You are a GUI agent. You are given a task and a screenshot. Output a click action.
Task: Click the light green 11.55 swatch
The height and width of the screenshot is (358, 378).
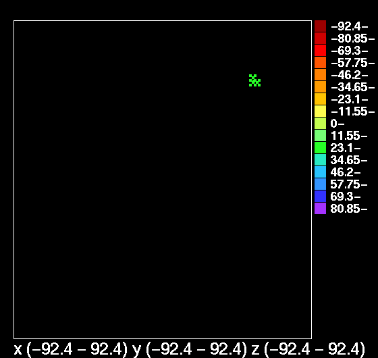tap(320, 135)
